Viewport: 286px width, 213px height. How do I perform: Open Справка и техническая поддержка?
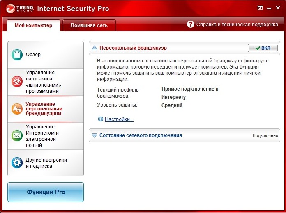(237, 25)
